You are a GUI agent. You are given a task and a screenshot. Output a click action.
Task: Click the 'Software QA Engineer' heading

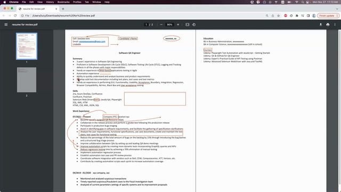[x=129, y=53]
